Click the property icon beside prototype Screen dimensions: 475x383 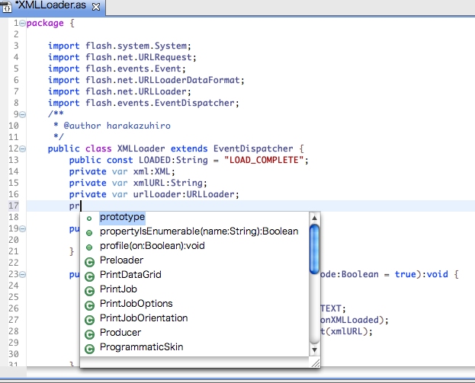89,218
